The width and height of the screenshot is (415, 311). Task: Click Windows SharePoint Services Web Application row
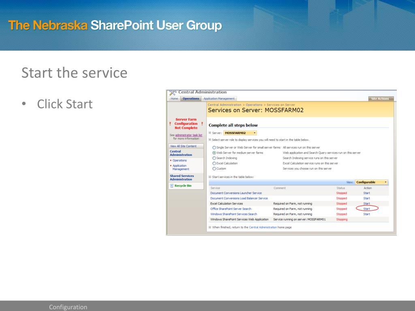point(299,219)
